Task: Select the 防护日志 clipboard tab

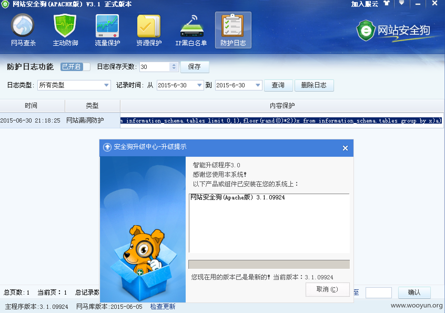Action: pyautogui.click(x=233, y=30)
